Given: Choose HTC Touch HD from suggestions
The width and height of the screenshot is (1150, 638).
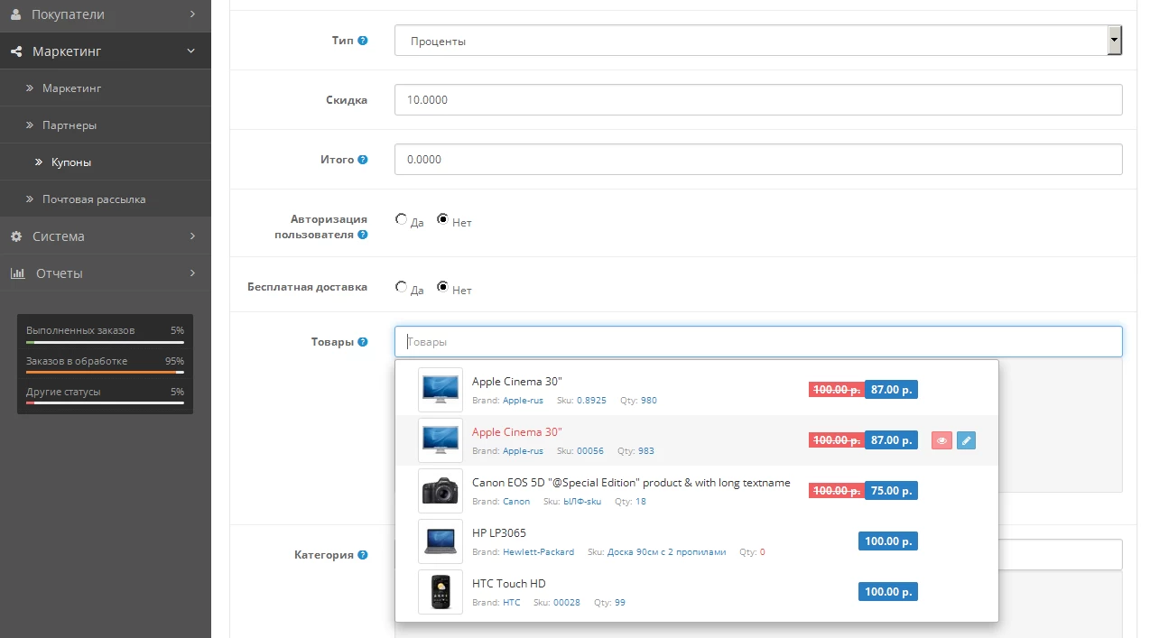Looking at the screenshot, I should 697,592.
